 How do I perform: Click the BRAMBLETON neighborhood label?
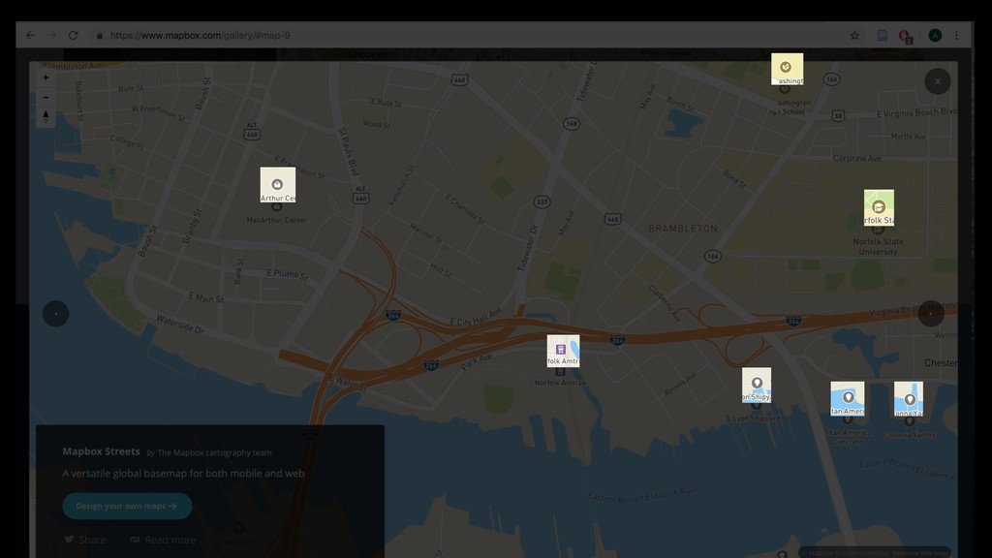683,229
